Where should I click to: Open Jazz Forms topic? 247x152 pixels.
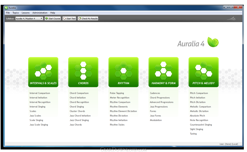click(x=155, y=116)
